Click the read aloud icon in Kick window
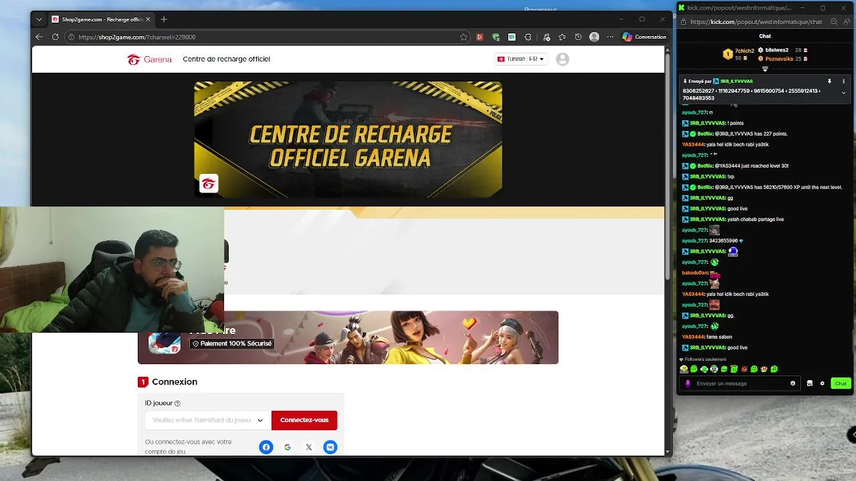 click(847, 22)
